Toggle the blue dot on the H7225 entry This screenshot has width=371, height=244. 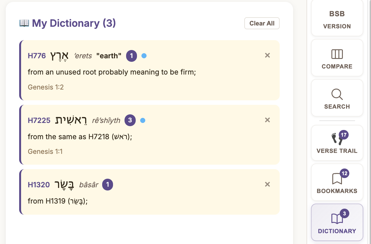coord(142,120)
